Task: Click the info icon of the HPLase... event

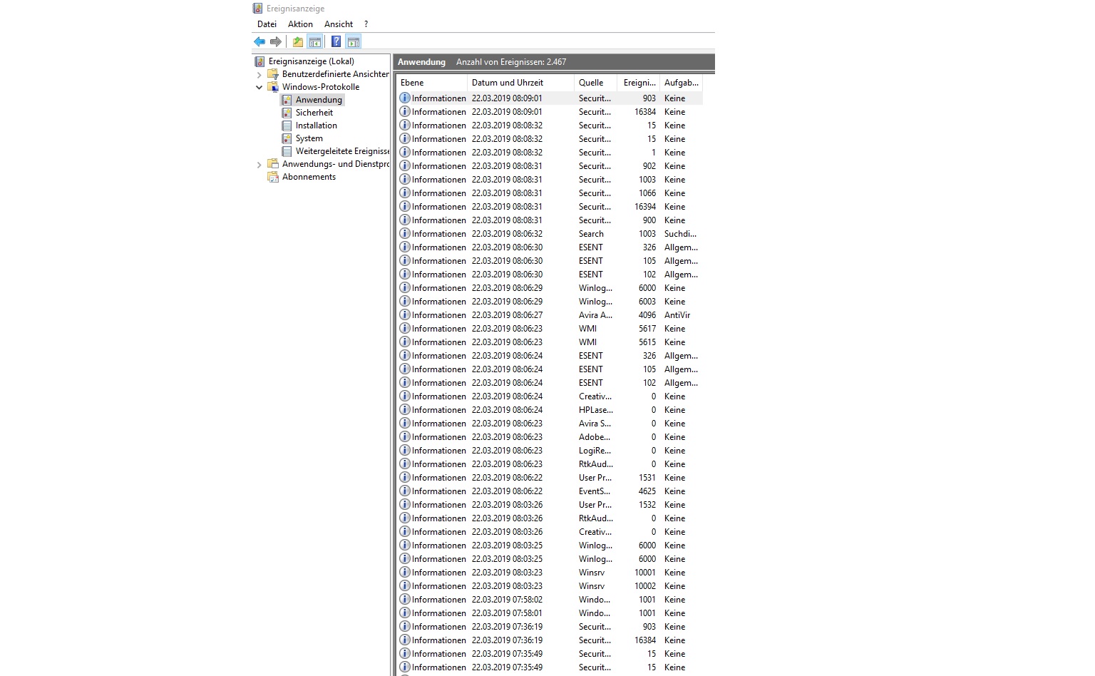Action: point(405,409)
